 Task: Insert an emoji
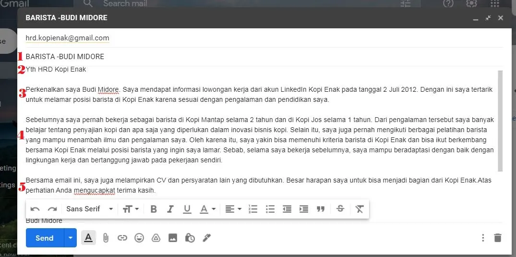click(x=139, y=238)
